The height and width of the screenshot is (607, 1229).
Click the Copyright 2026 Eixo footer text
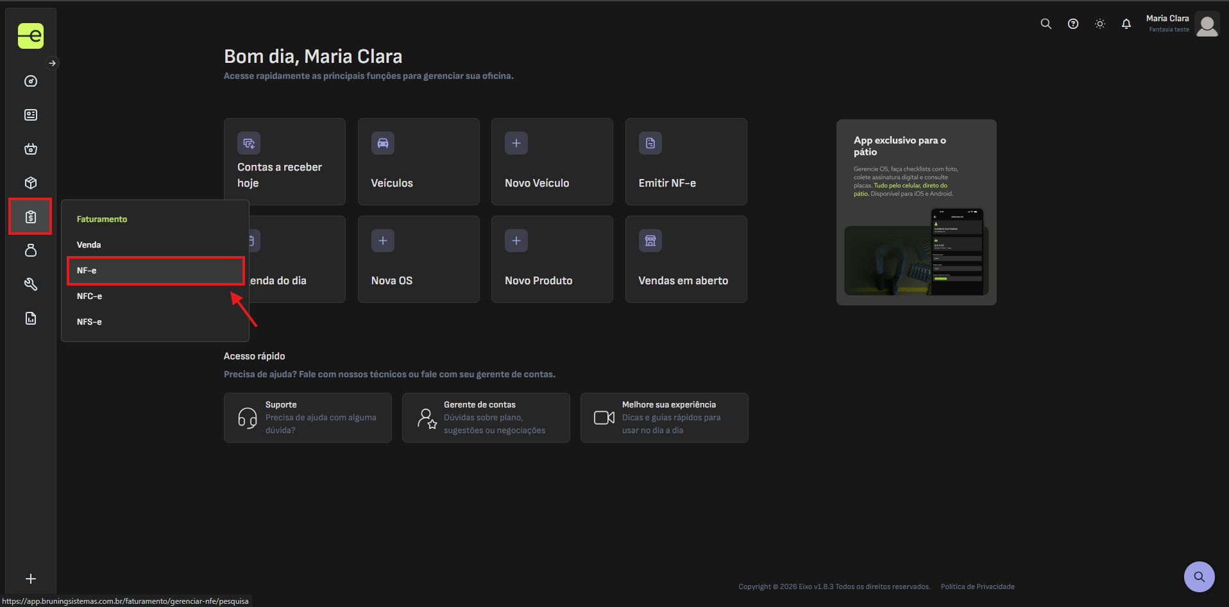pyautogui.click(x=834, y=586)
